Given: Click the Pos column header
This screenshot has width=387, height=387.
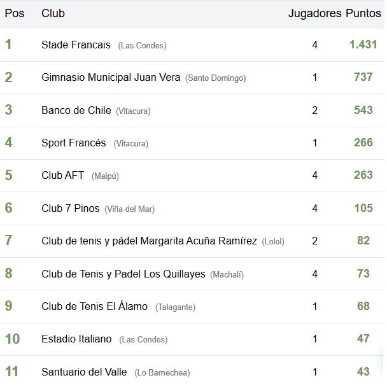Looking at the screenshot, I should coord(14,13).
